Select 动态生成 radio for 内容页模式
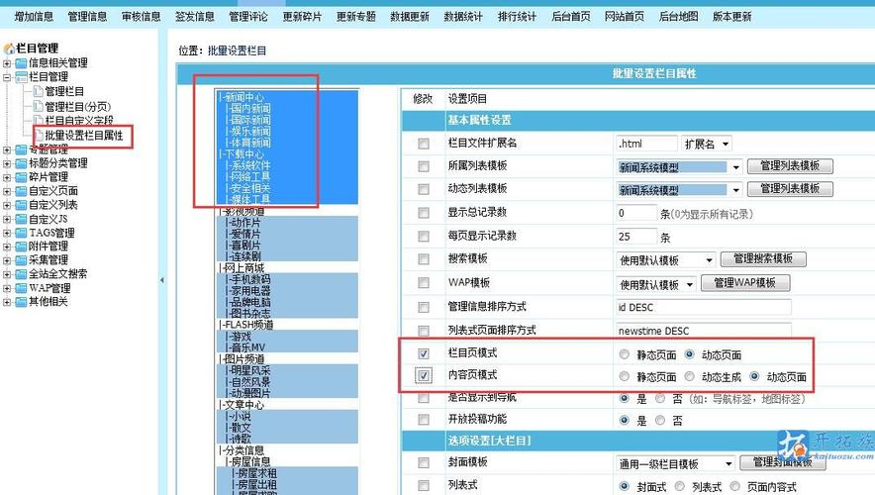The height and width of the screenshot is (495, 875). 690,376
